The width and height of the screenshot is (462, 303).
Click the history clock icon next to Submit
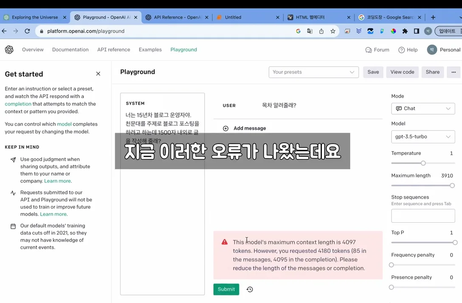pyautogui.click(x=250, y=289)
